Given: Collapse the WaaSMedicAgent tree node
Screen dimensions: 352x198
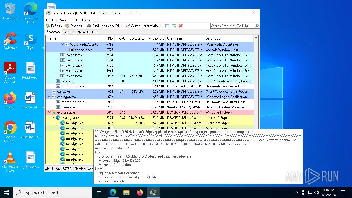Looking at the screenshot, I should pos(62,44).
